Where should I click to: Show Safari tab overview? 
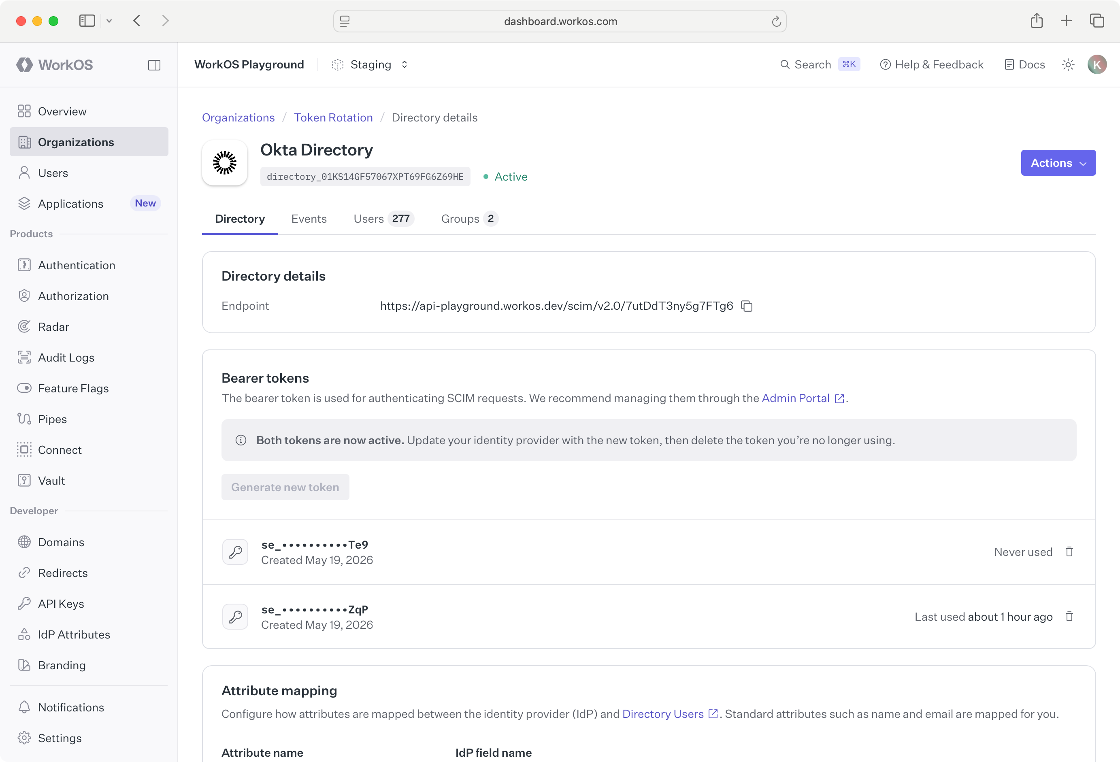point(1097,21)
